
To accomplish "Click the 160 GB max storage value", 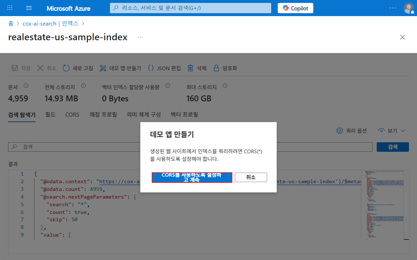I will coord(199,99).
